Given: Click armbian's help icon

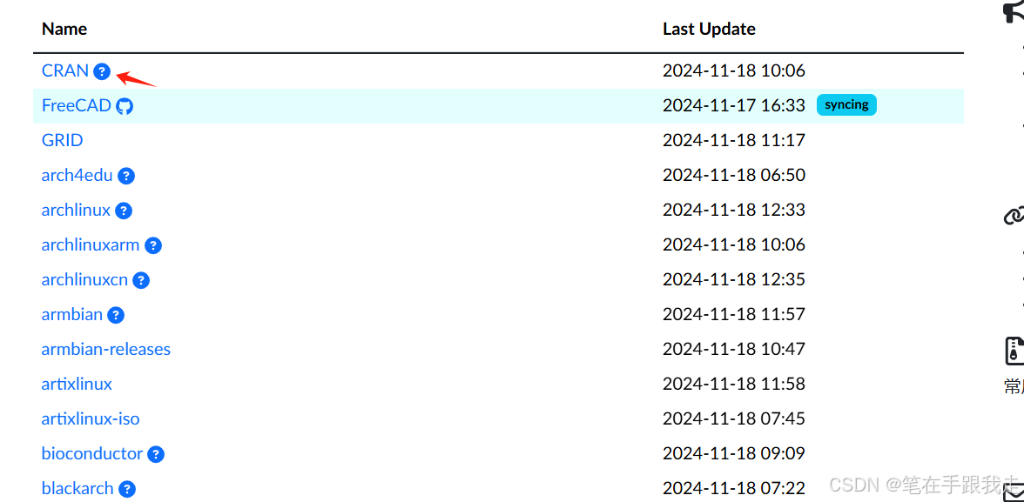Looking at the screenshot, I should pos(116,315).
